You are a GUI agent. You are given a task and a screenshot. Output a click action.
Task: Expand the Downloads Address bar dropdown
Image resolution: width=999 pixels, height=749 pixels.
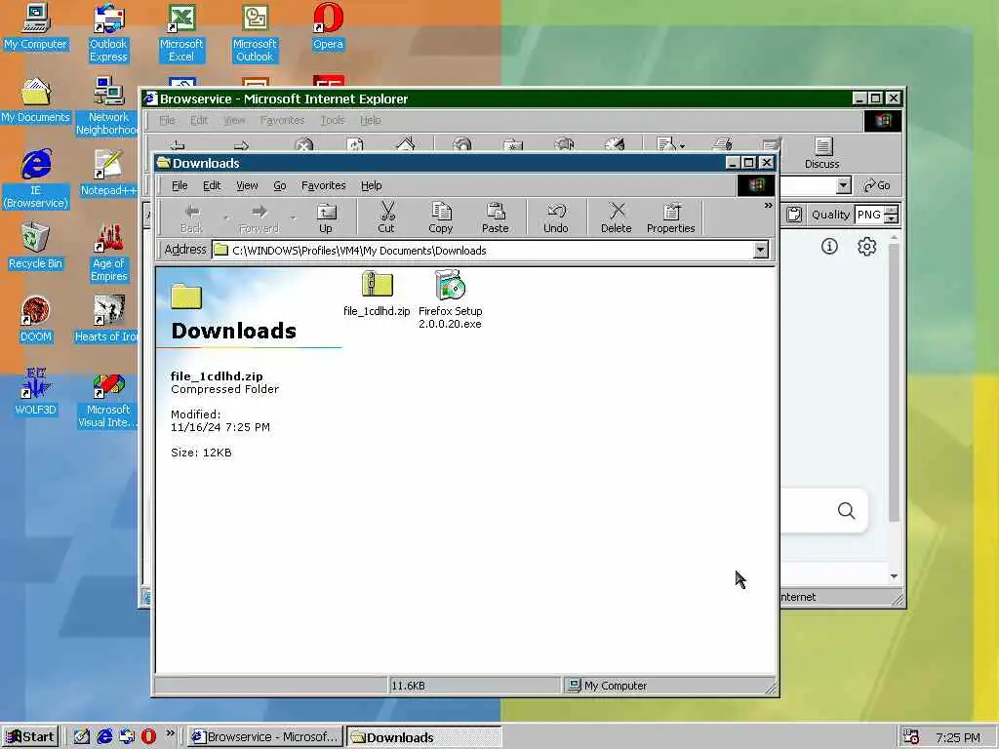761,250
